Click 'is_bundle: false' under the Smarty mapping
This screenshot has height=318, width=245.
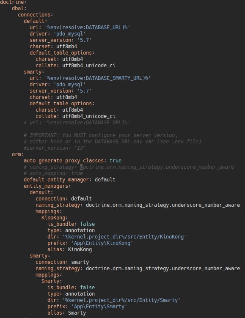click(x=71, y=288)
